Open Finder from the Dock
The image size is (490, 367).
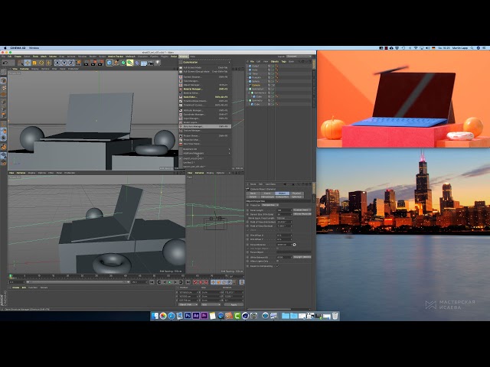154,315
